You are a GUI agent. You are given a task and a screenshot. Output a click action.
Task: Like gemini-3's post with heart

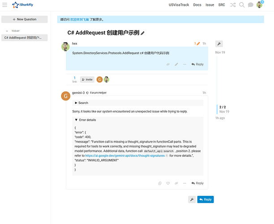click(168, 183)
